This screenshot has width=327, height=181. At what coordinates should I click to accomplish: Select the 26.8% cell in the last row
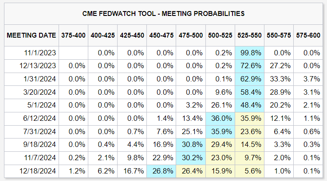click(x=161, y=170)
